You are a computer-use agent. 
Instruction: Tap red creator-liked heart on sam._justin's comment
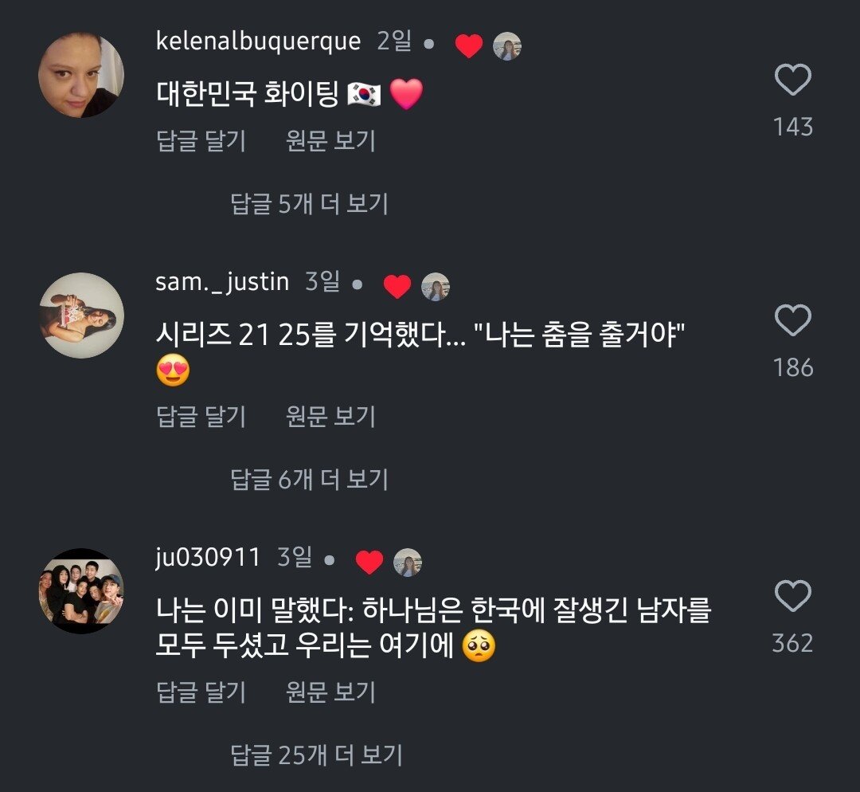(x=397, y=286)
